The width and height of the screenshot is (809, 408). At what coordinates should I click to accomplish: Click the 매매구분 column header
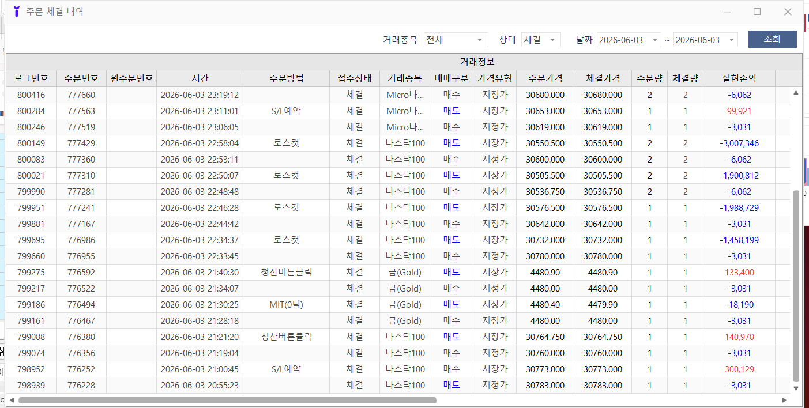pos(451,78)
